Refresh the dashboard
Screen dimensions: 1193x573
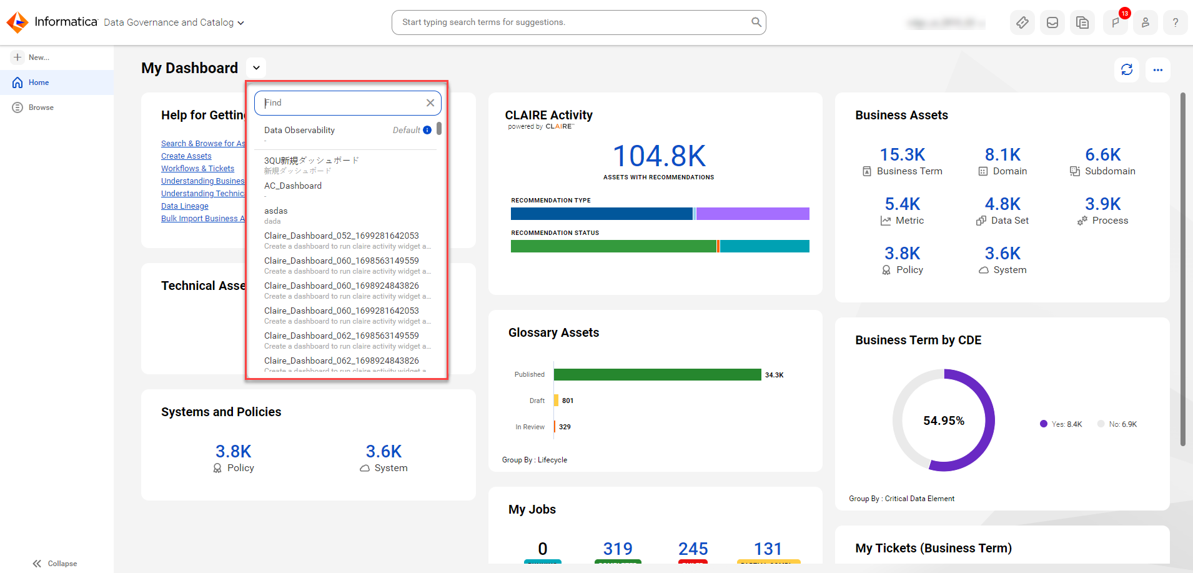click(1127, 69)
